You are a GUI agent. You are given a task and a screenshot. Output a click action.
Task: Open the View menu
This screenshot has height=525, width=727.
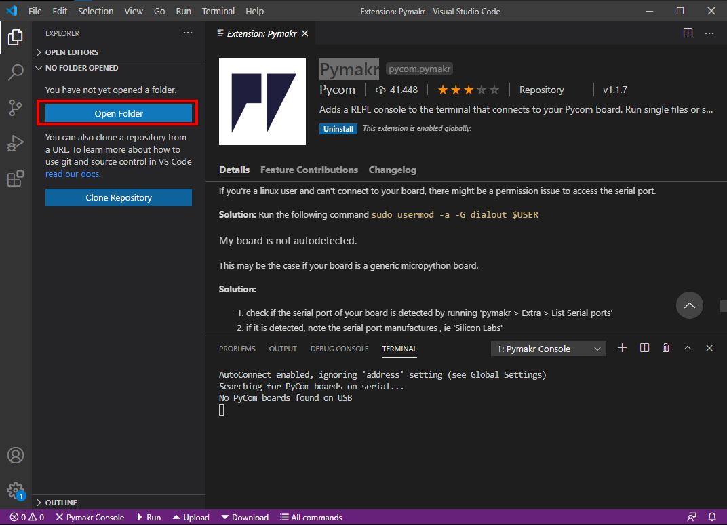pyautogui.click(x=134, y=11)
